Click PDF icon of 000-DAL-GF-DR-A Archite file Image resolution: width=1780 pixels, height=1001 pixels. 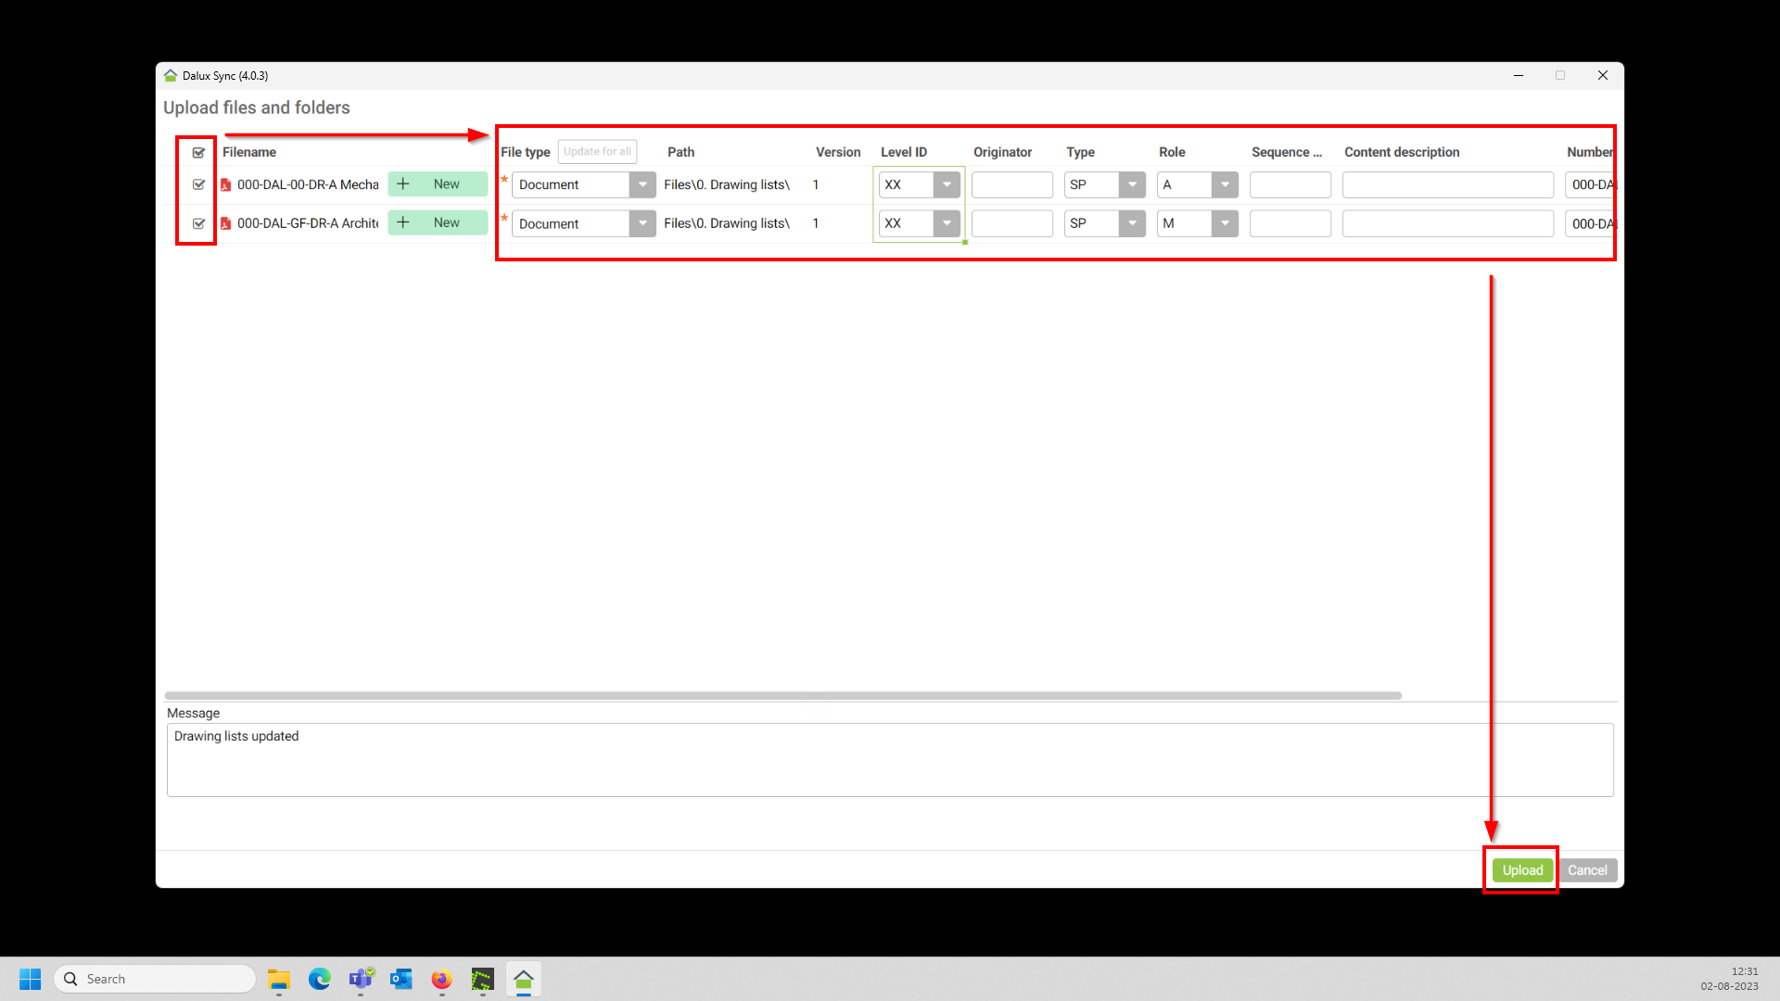(x=225, y=223)
